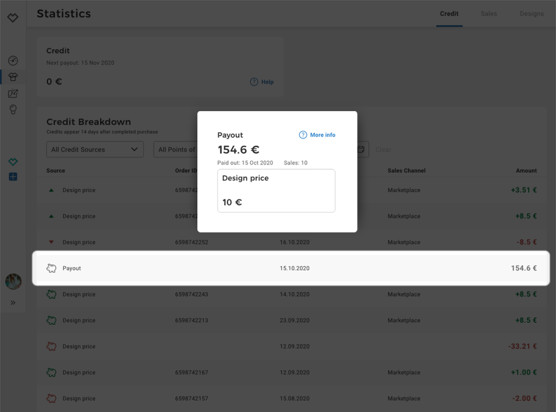Screen dimensions: 556x412
Task: Clear the credit breakdown filters
Action: 383,150
